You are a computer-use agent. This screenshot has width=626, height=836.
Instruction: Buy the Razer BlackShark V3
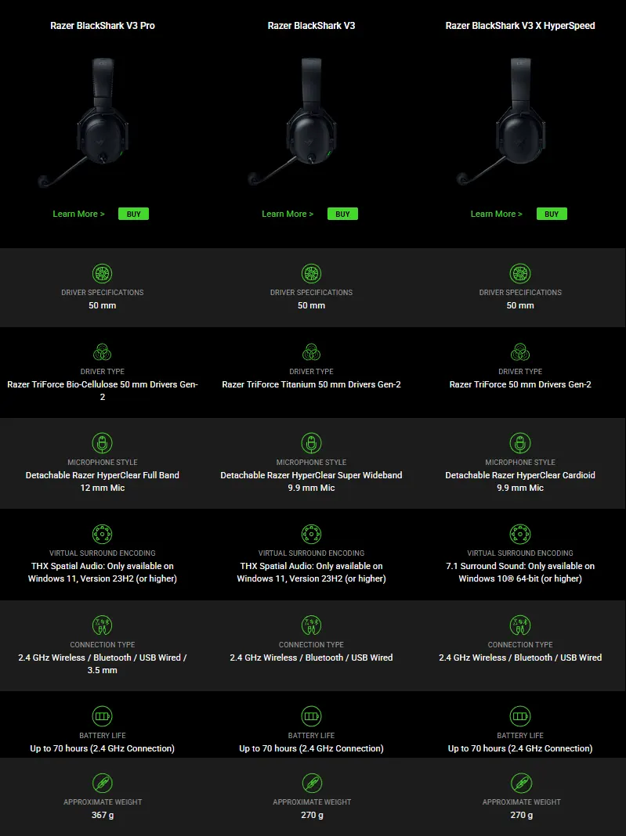coord(342,214)
